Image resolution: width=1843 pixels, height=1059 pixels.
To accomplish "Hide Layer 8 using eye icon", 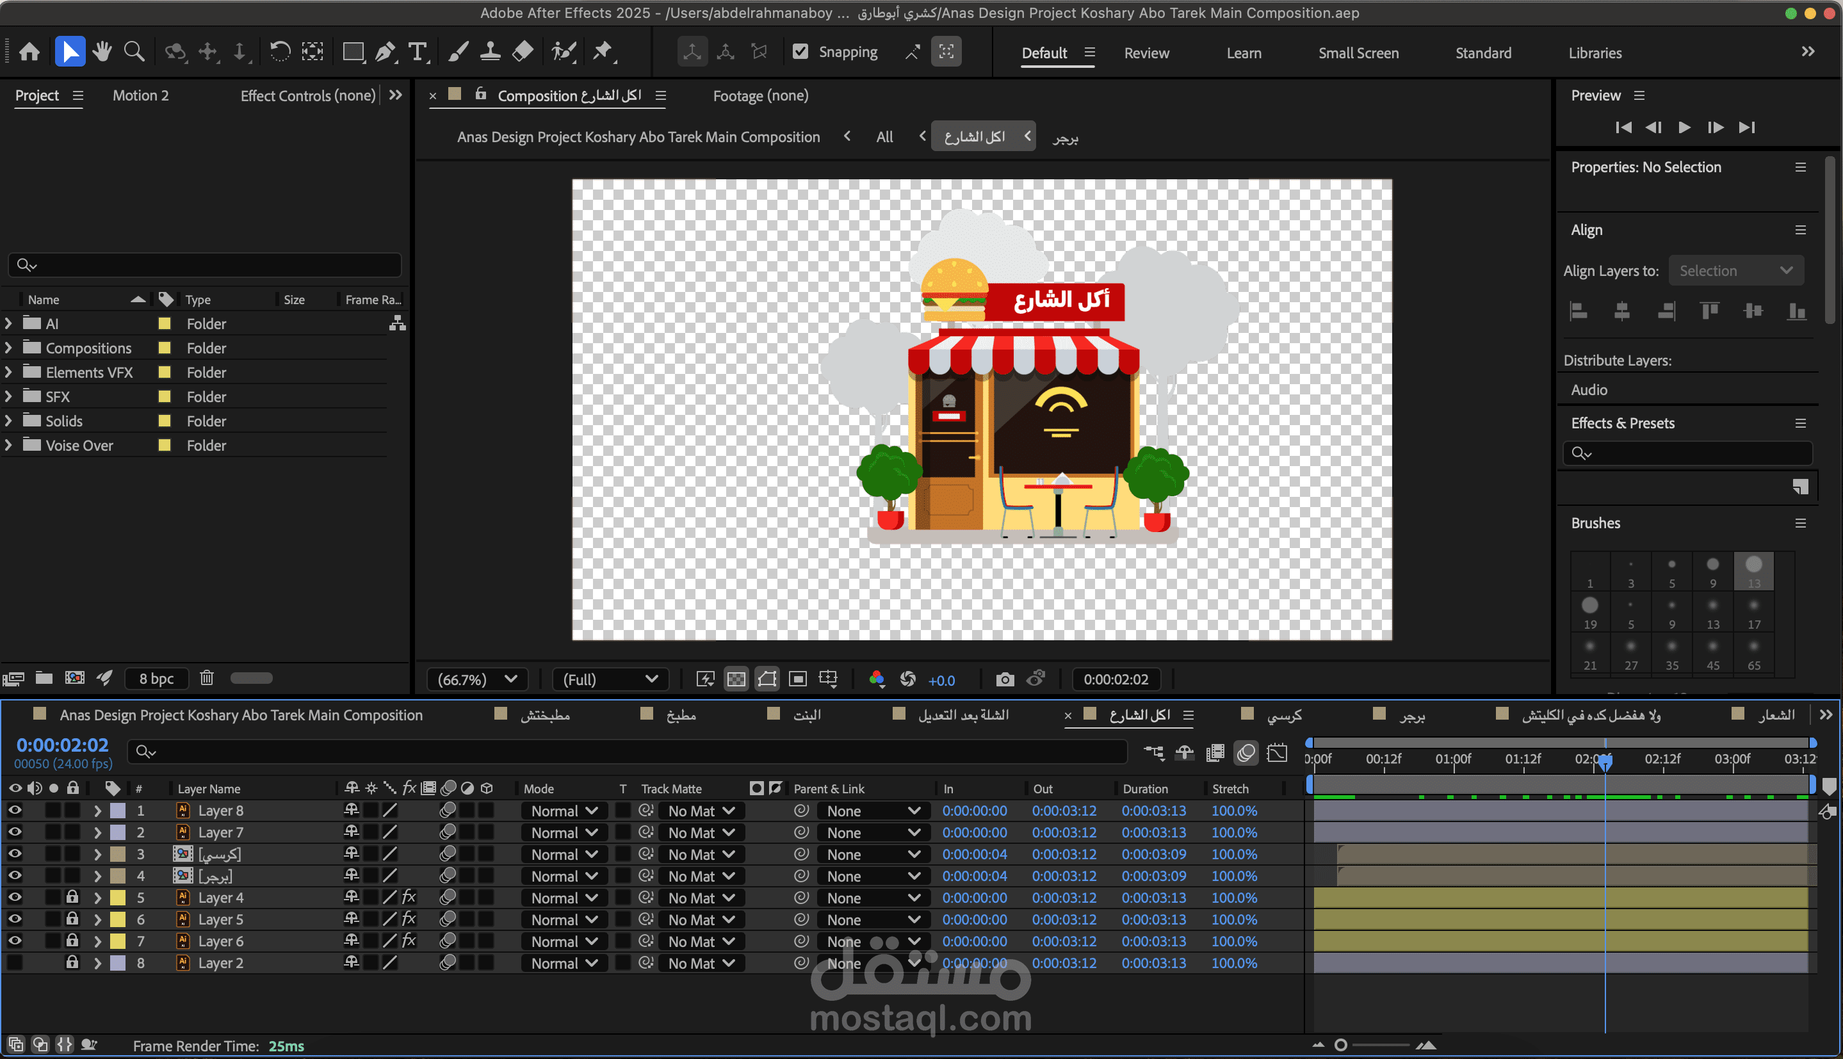I will (15, 810).
